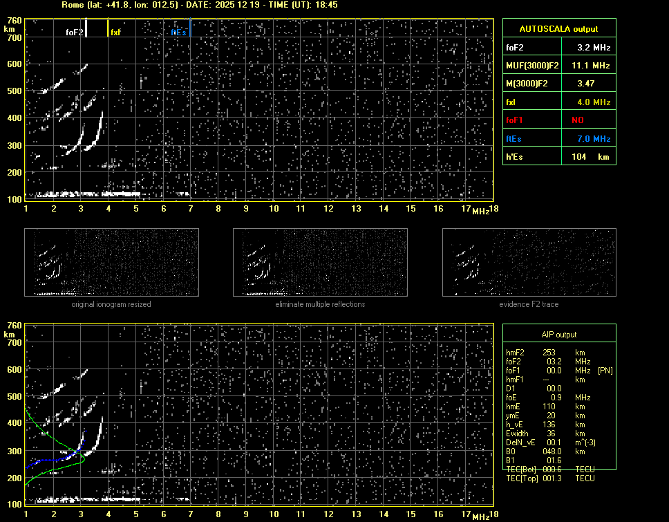Click the ftEs 7.0 MHz value cell
This screenshot has height=522, width=669.
(594, 138)
